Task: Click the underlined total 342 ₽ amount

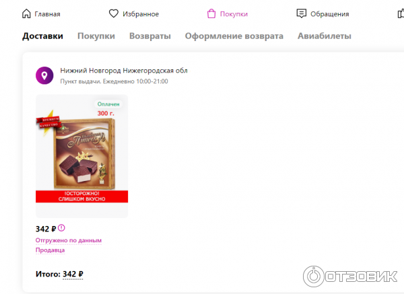Action: coord(73,274)
